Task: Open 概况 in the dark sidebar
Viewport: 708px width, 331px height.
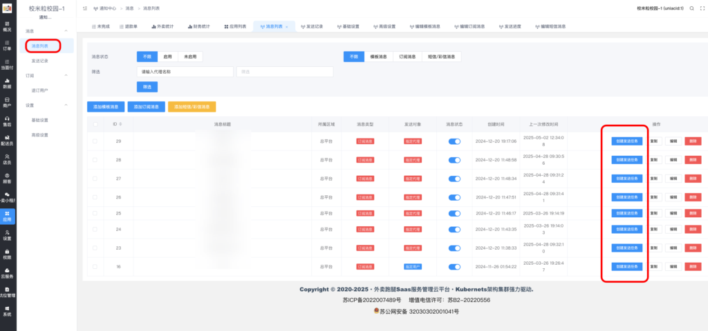Action: coord(7,26)
